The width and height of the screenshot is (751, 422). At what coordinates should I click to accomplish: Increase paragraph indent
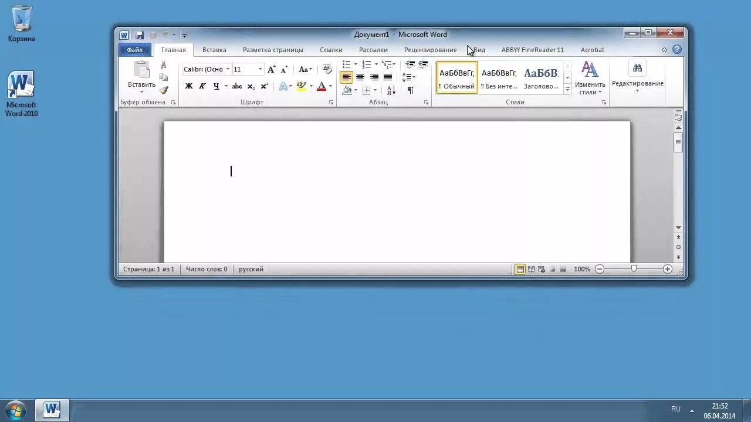click(424, 64)
